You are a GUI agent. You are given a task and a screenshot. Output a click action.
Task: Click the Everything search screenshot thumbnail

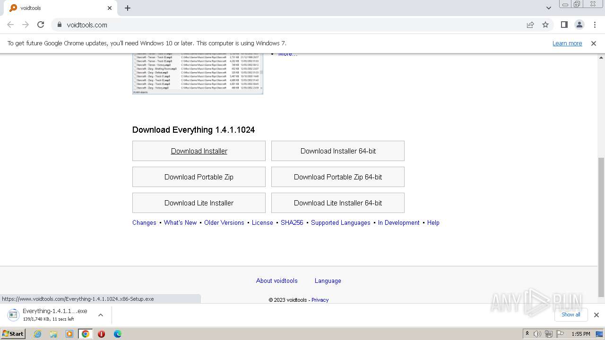pos(198,74)
